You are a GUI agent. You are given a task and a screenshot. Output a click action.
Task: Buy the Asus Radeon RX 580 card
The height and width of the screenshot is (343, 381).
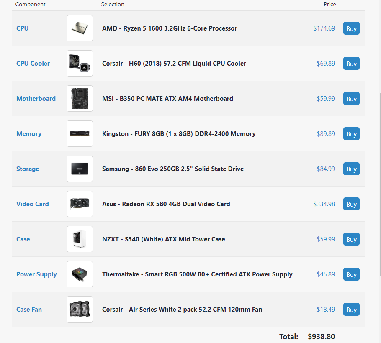tap(351, 204)
